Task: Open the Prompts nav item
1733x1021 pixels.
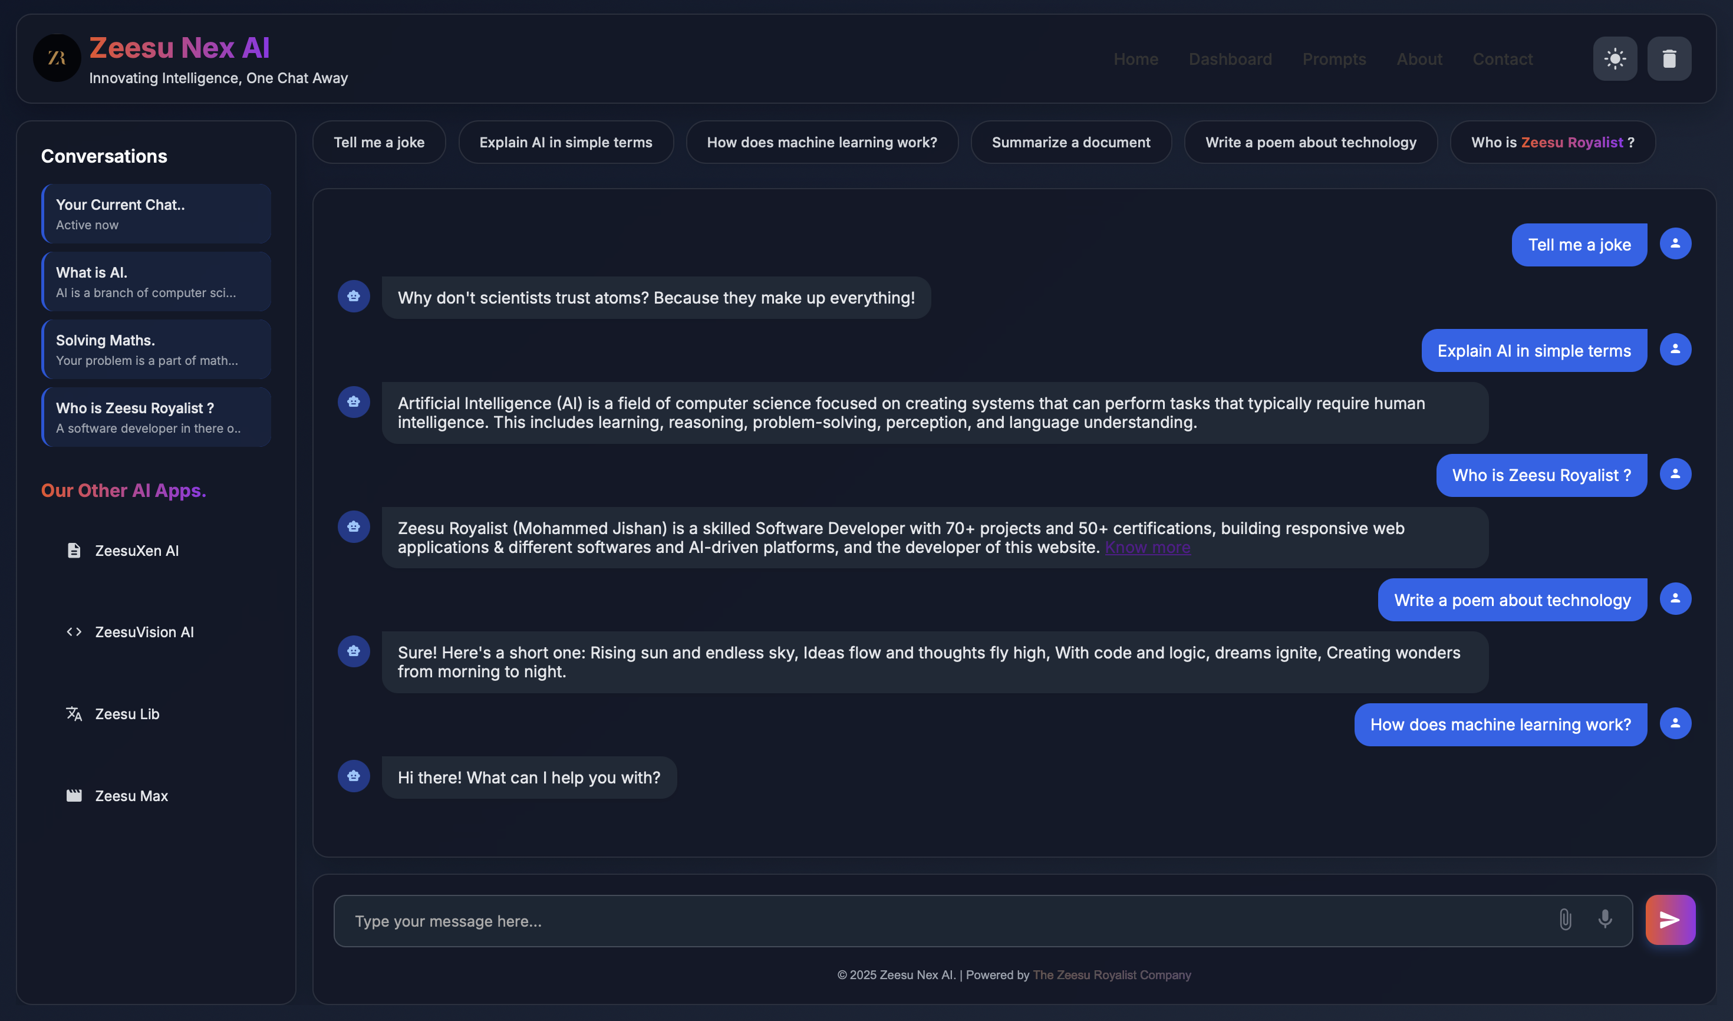Action: click(1334, 59)
